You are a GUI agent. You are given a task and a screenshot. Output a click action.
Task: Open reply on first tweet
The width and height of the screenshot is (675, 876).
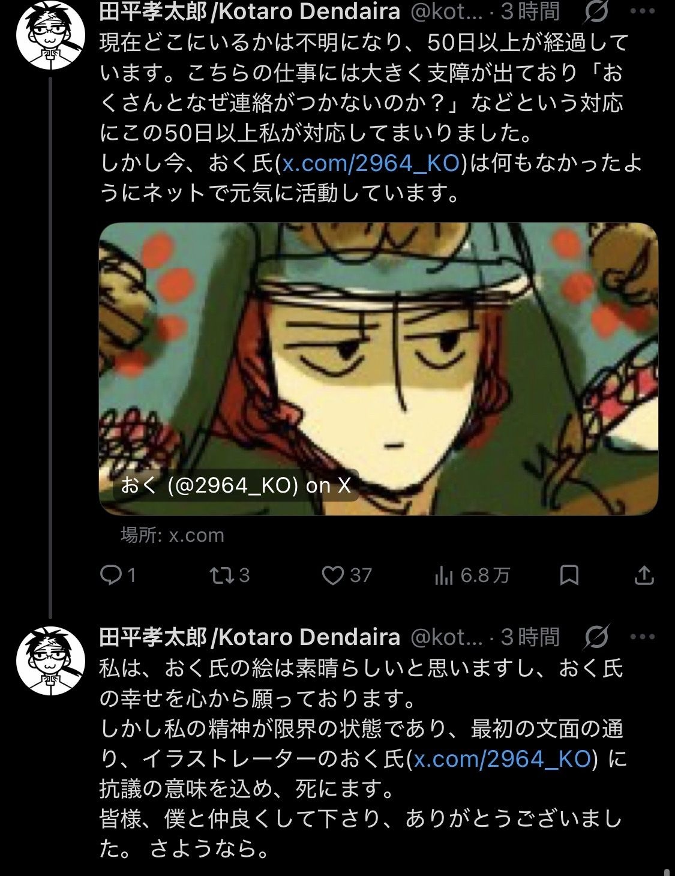click(x=118, y=576)
